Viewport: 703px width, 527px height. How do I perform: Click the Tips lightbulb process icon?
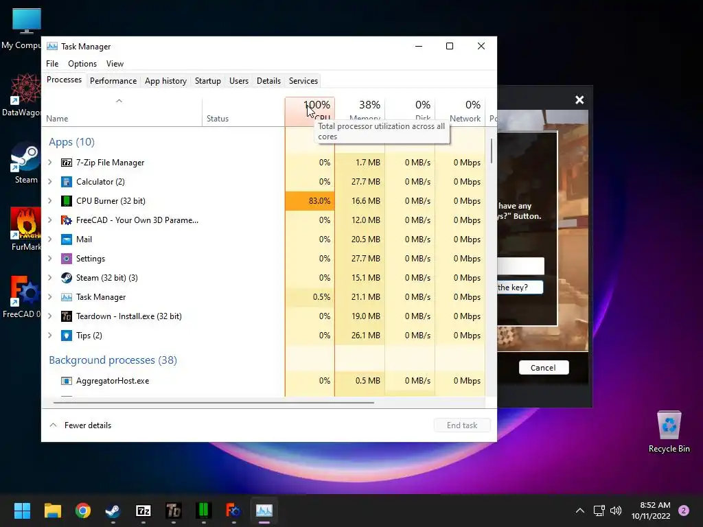point(67,336)
